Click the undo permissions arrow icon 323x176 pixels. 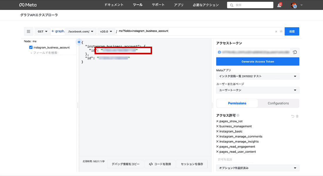(x=292, y=116)
